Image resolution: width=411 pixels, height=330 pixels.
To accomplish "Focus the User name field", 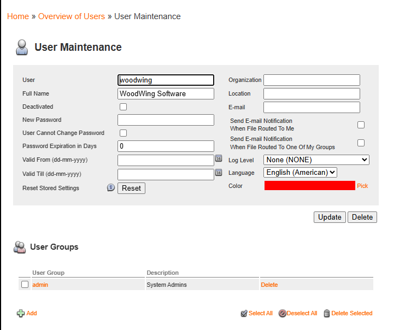I will (x=166, y=80).
